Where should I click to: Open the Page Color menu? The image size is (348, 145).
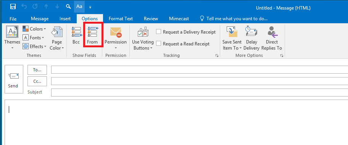coord(57,38)
